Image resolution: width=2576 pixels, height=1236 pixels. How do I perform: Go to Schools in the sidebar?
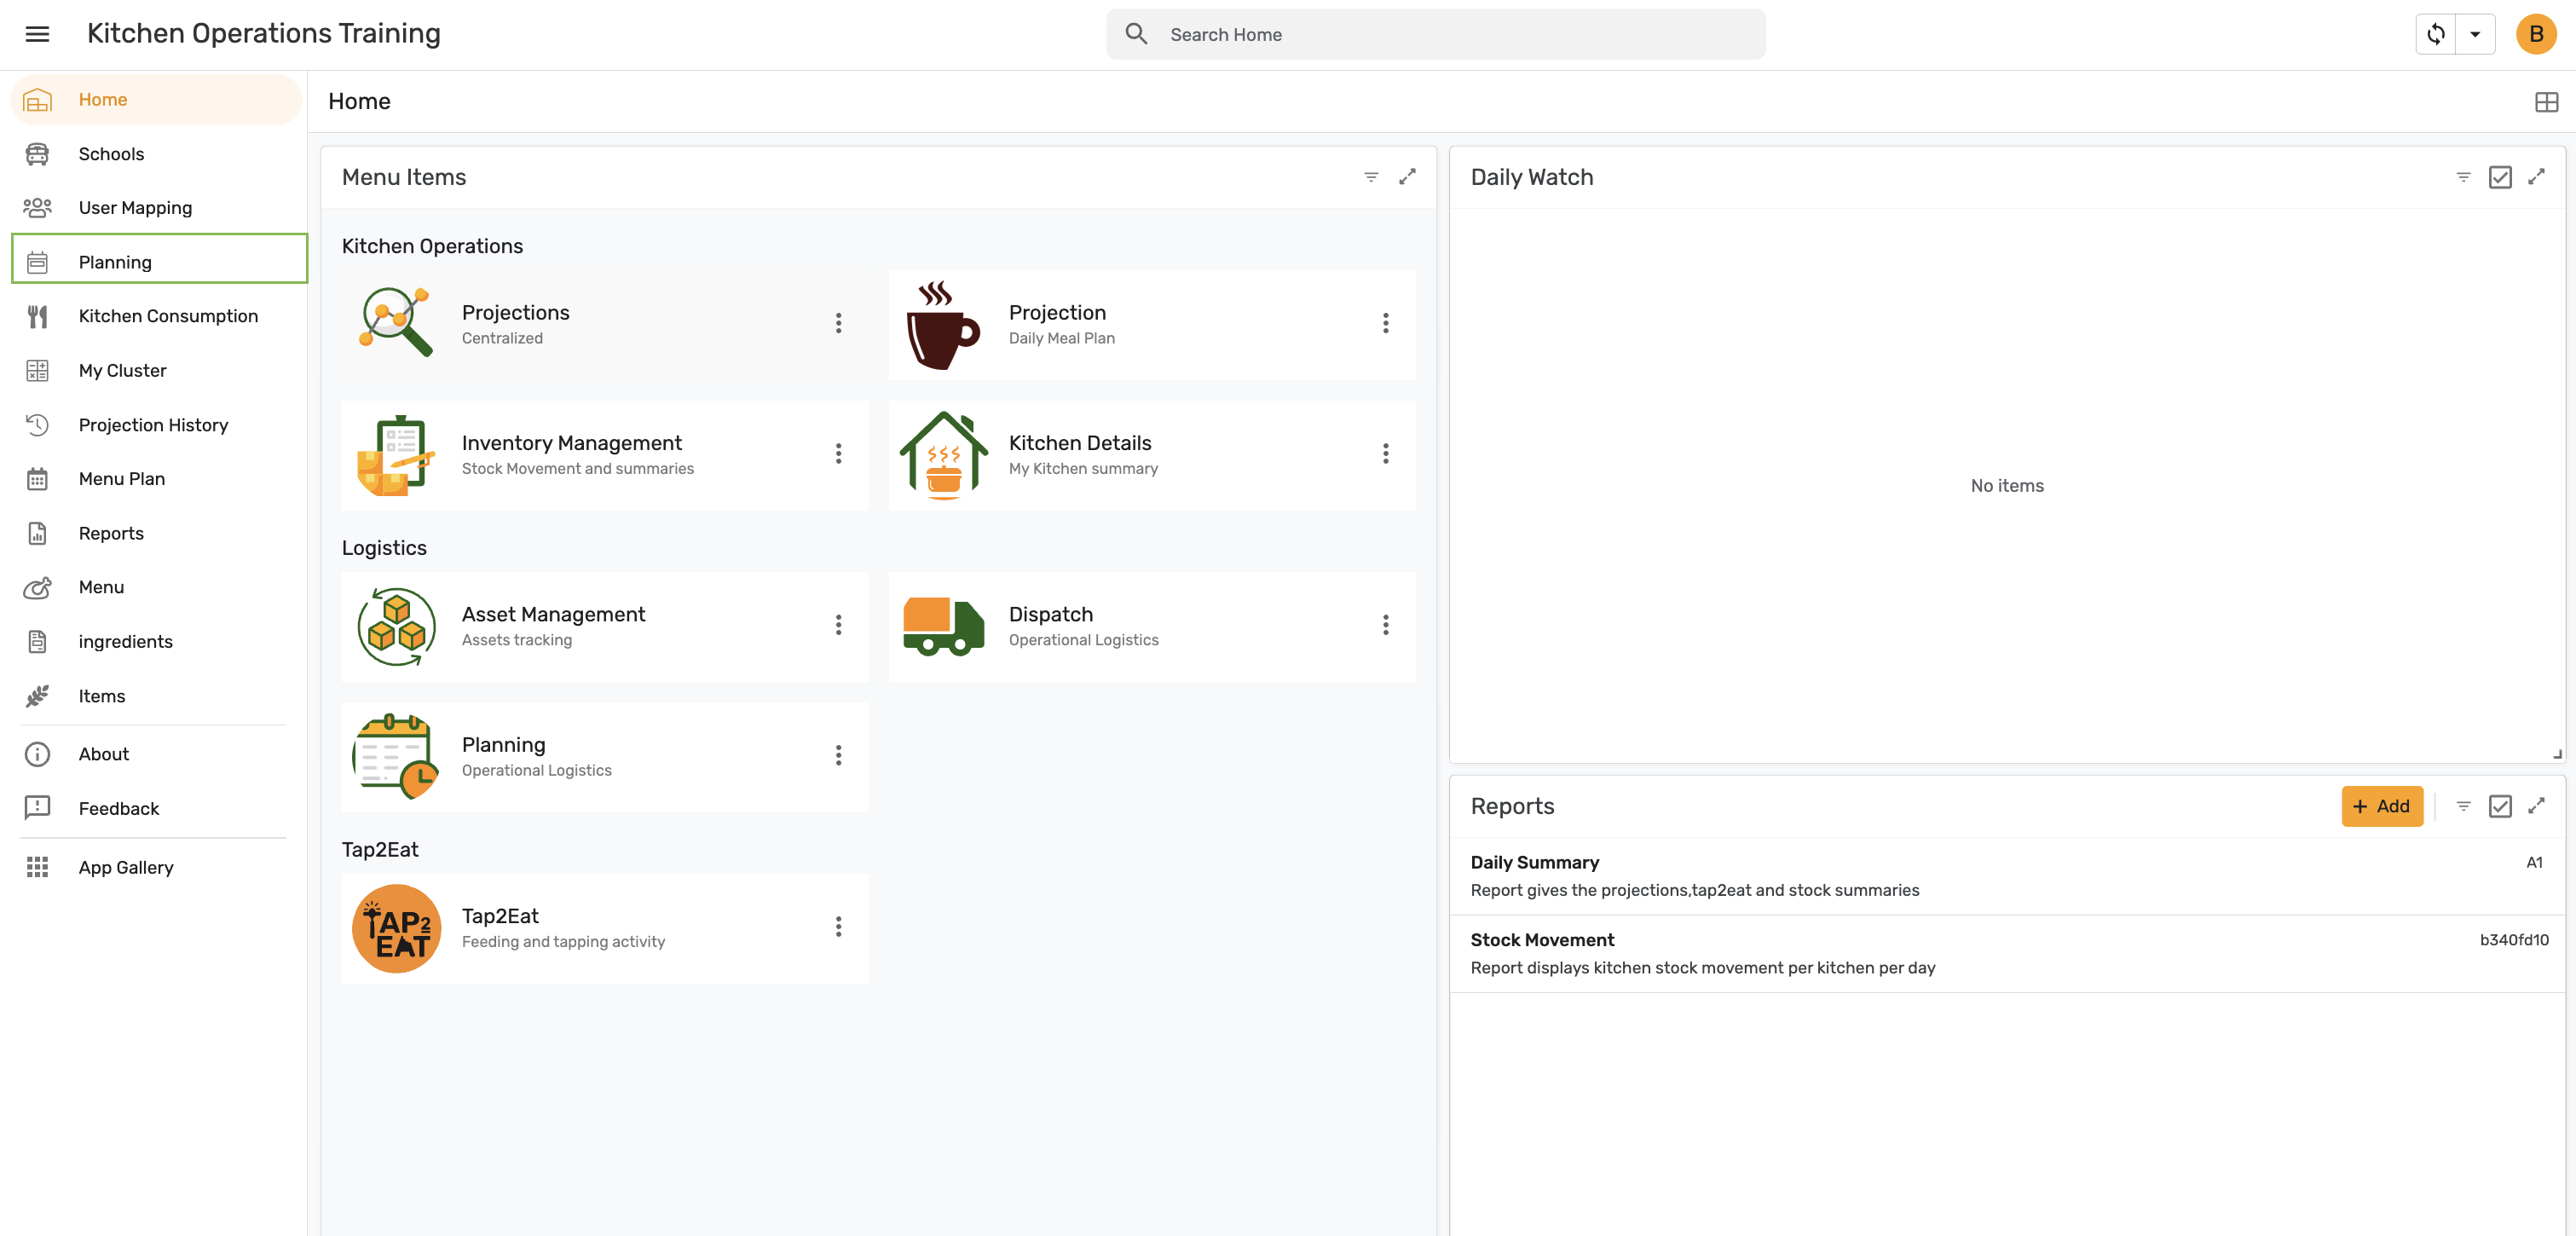click(158, 154)
